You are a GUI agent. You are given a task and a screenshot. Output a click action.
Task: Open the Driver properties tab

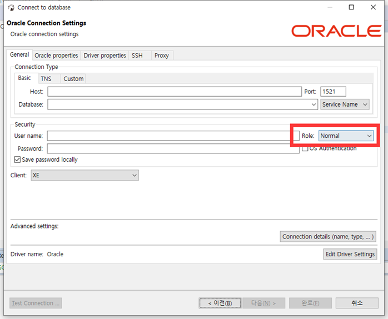point(105,56)
